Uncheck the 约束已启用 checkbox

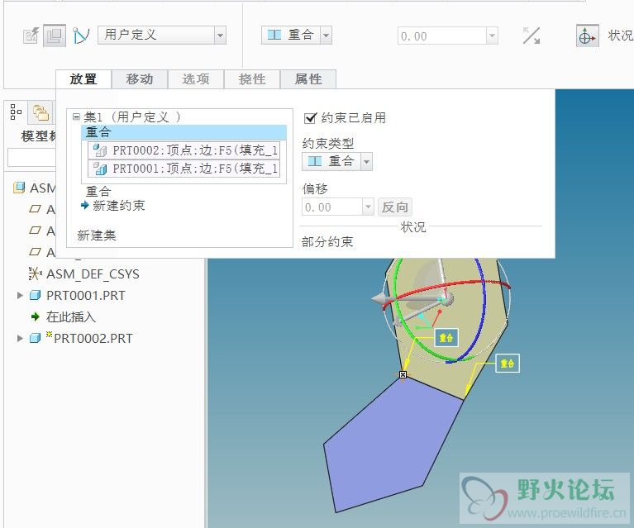[x=310, y=118]
